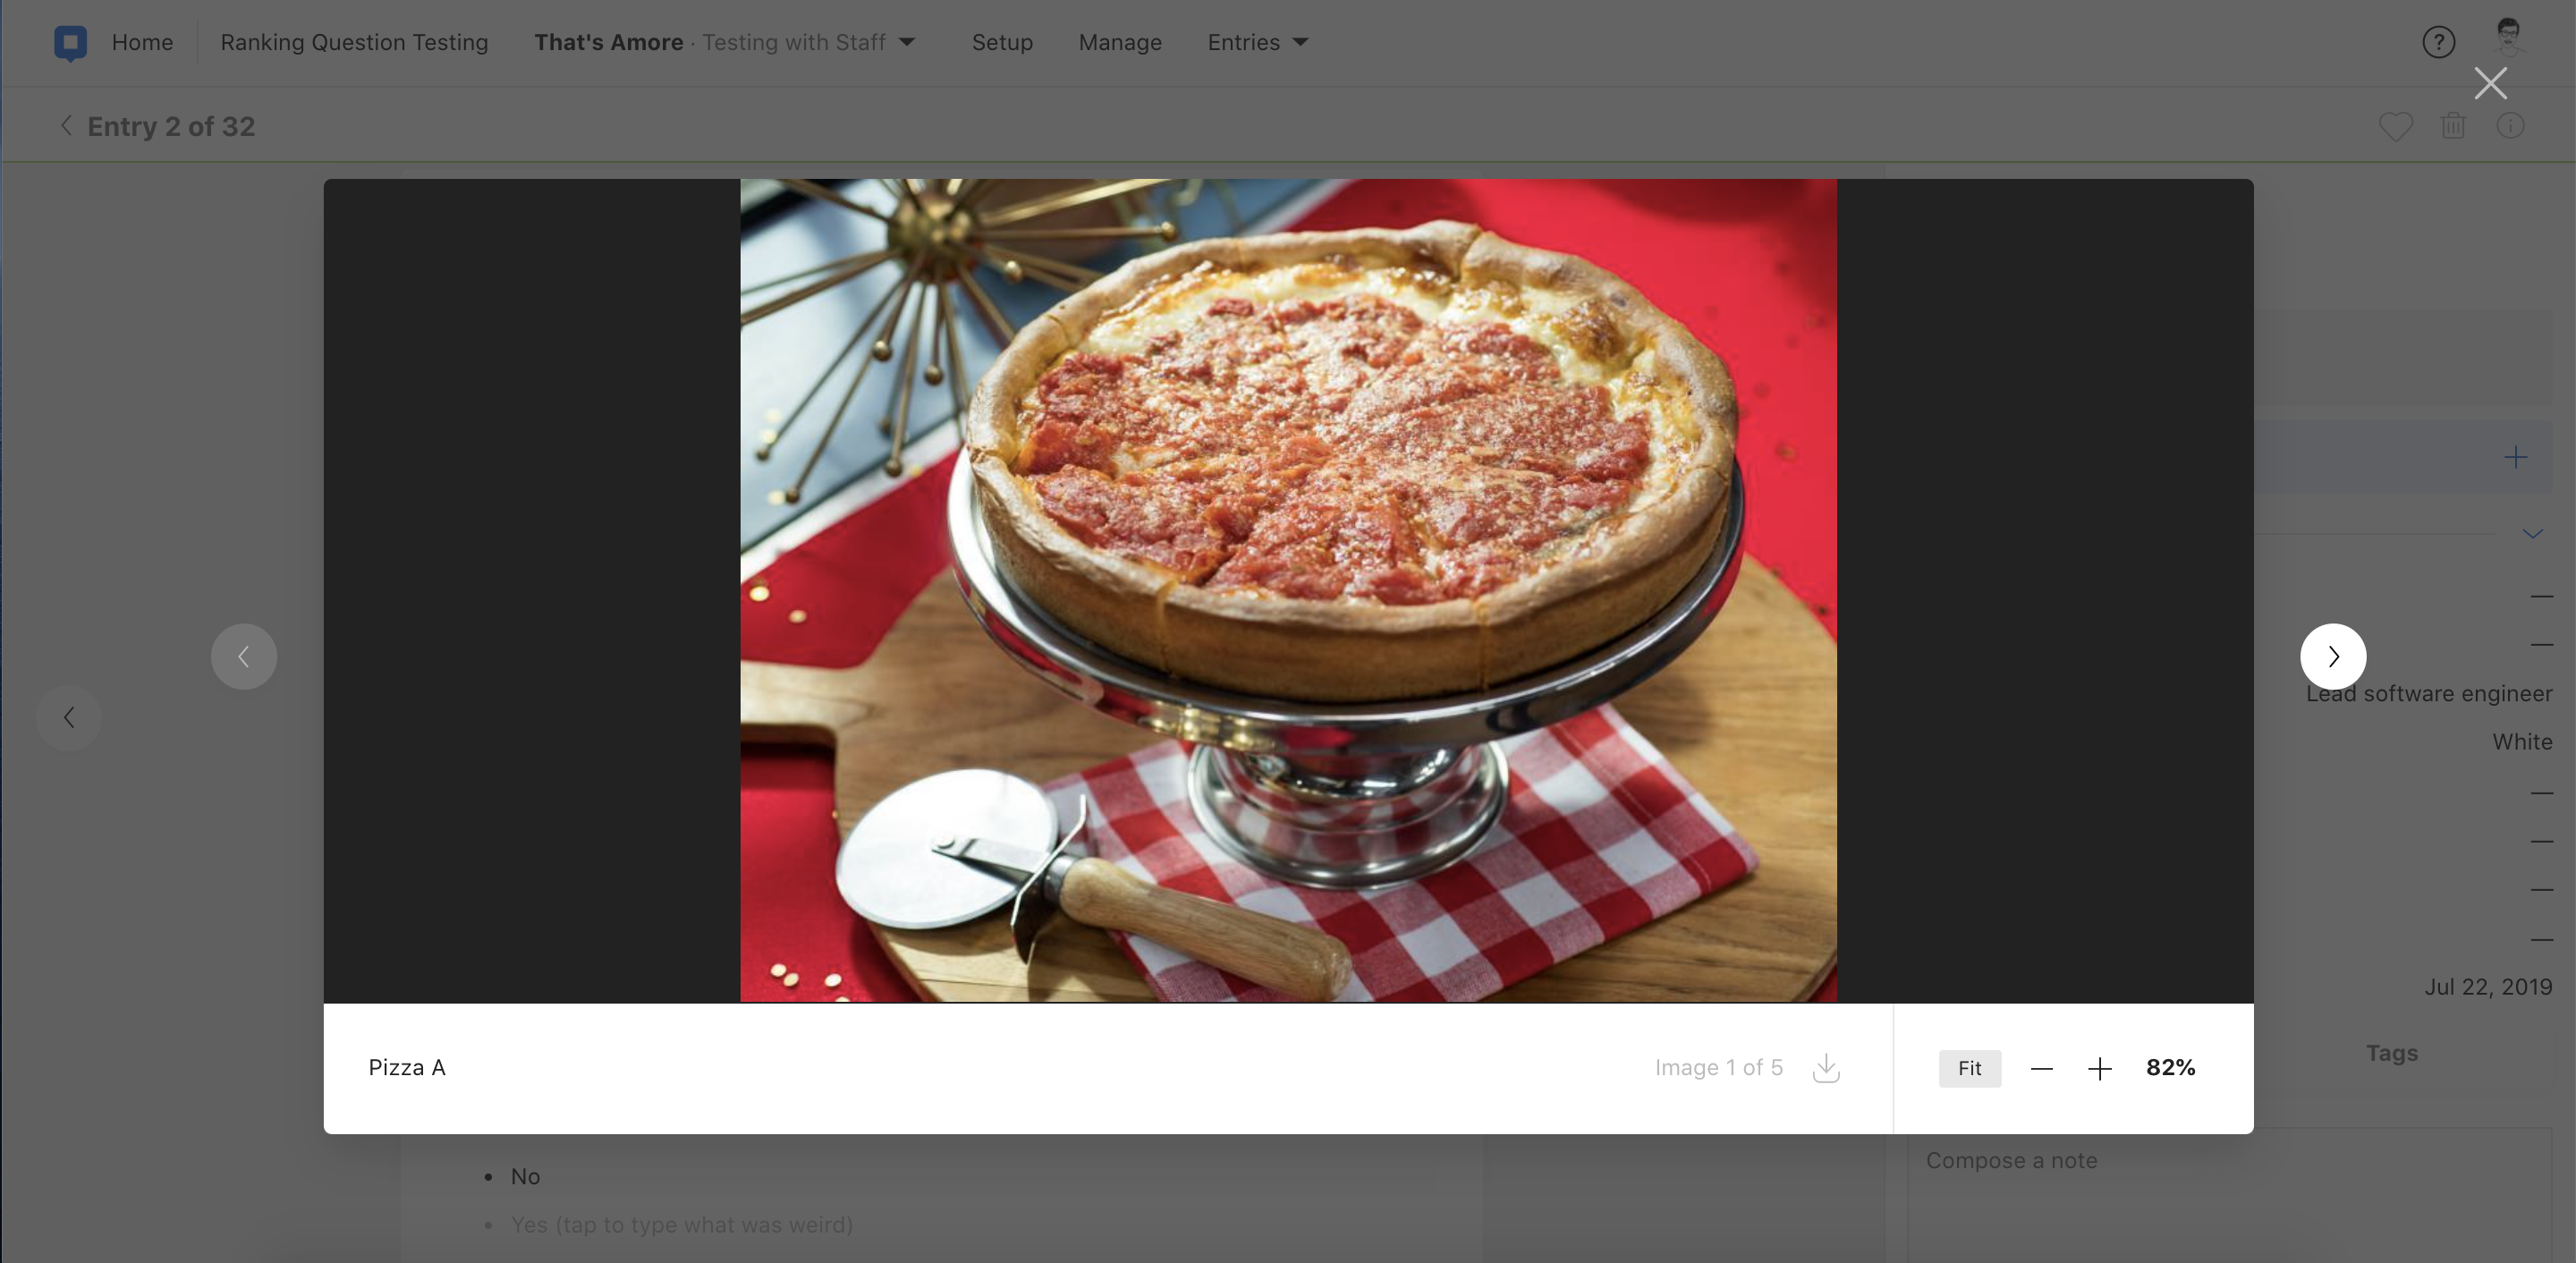Click Lead software engineer text
Viewport: 2576px width, 1263px height.
(x=2429, y=693)
